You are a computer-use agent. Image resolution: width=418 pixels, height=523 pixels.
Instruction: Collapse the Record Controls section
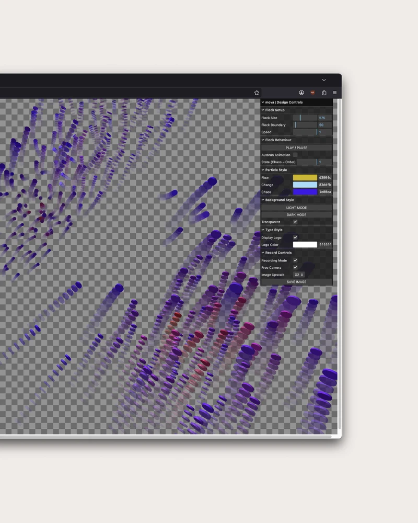coord(277,253)
